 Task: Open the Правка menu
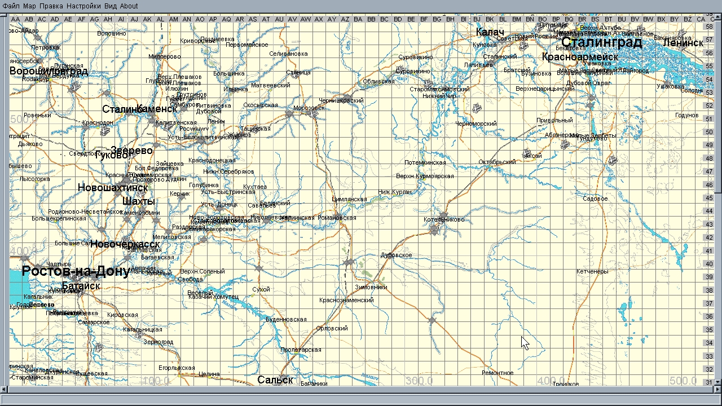(x=51, y=6)
